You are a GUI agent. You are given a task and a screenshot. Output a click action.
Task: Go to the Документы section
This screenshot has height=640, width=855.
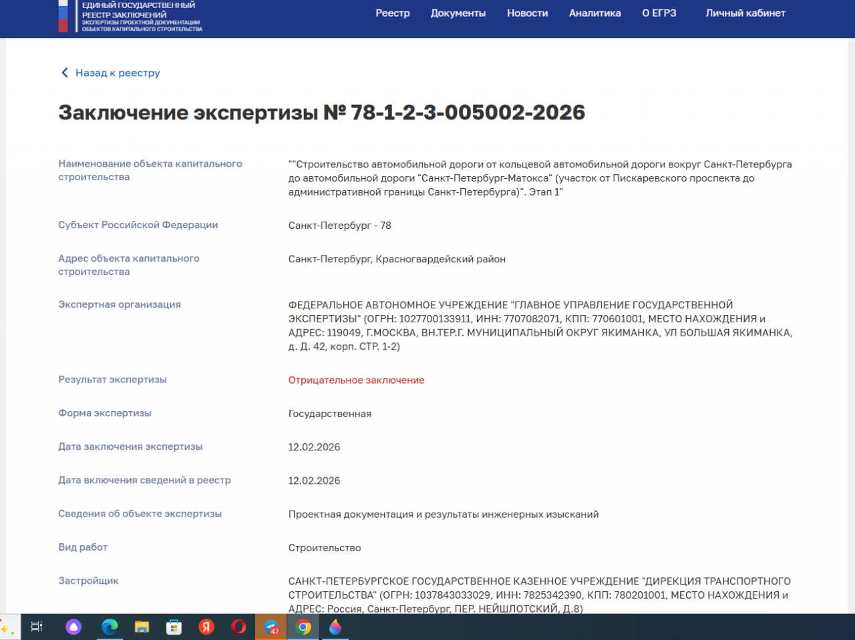click(458, 13)
